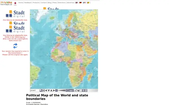Pan the map up with arrow
169x105 pixels.
(x=51, y=90)
